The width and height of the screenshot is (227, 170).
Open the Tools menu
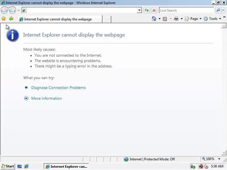click(x=212, y=19)
